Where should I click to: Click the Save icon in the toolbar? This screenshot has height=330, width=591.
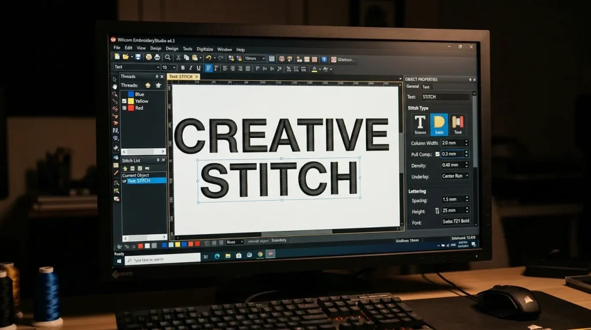click(138, 58)
